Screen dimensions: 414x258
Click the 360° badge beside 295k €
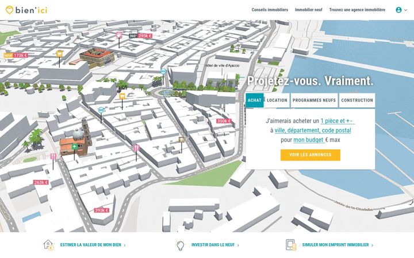coord(133,36)
